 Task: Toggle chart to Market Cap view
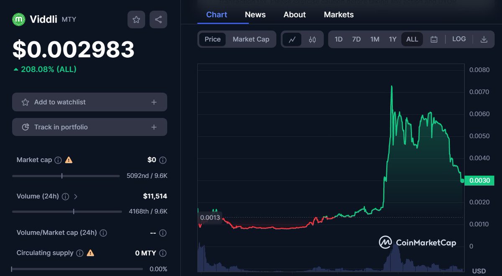[251, 39]
